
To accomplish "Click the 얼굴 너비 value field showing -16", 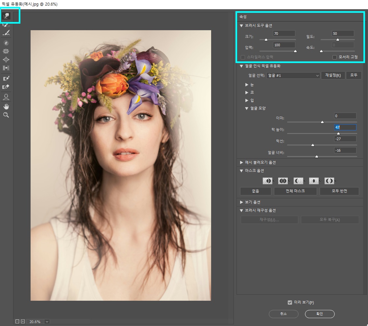I will click(x=345, y=150).
